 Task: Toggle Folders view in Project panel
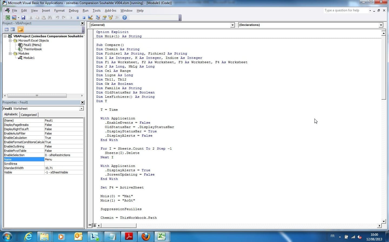(x=21, y=29)
